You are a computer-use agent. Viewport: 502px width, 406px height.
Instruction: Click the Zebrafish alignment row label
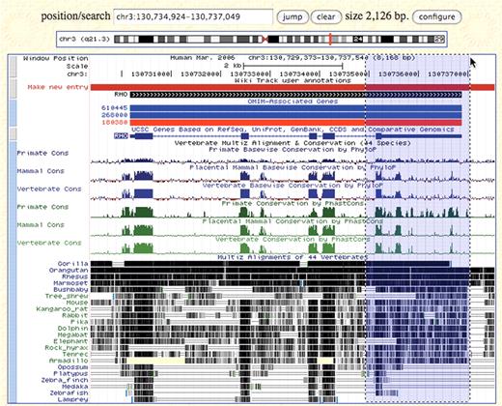69,392
